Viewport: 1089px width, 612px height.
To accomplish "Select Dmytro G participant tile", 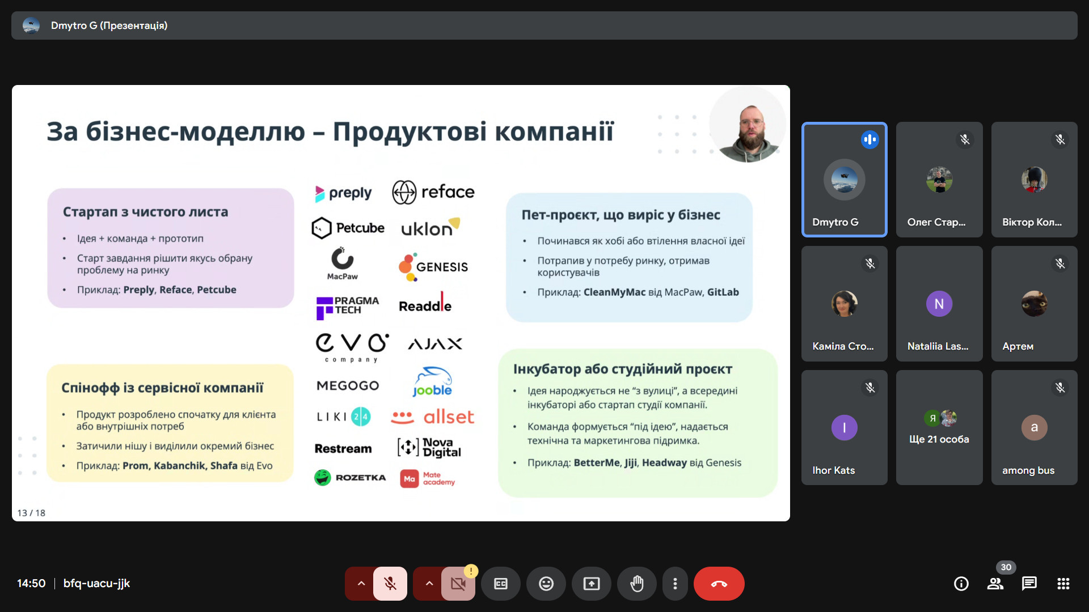I will [x=844, y=180].
